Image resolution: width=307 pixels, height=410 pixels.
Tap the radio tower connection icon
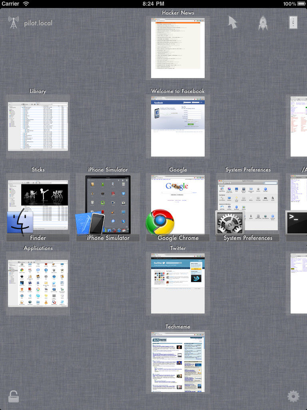click(x=14, y=22)
